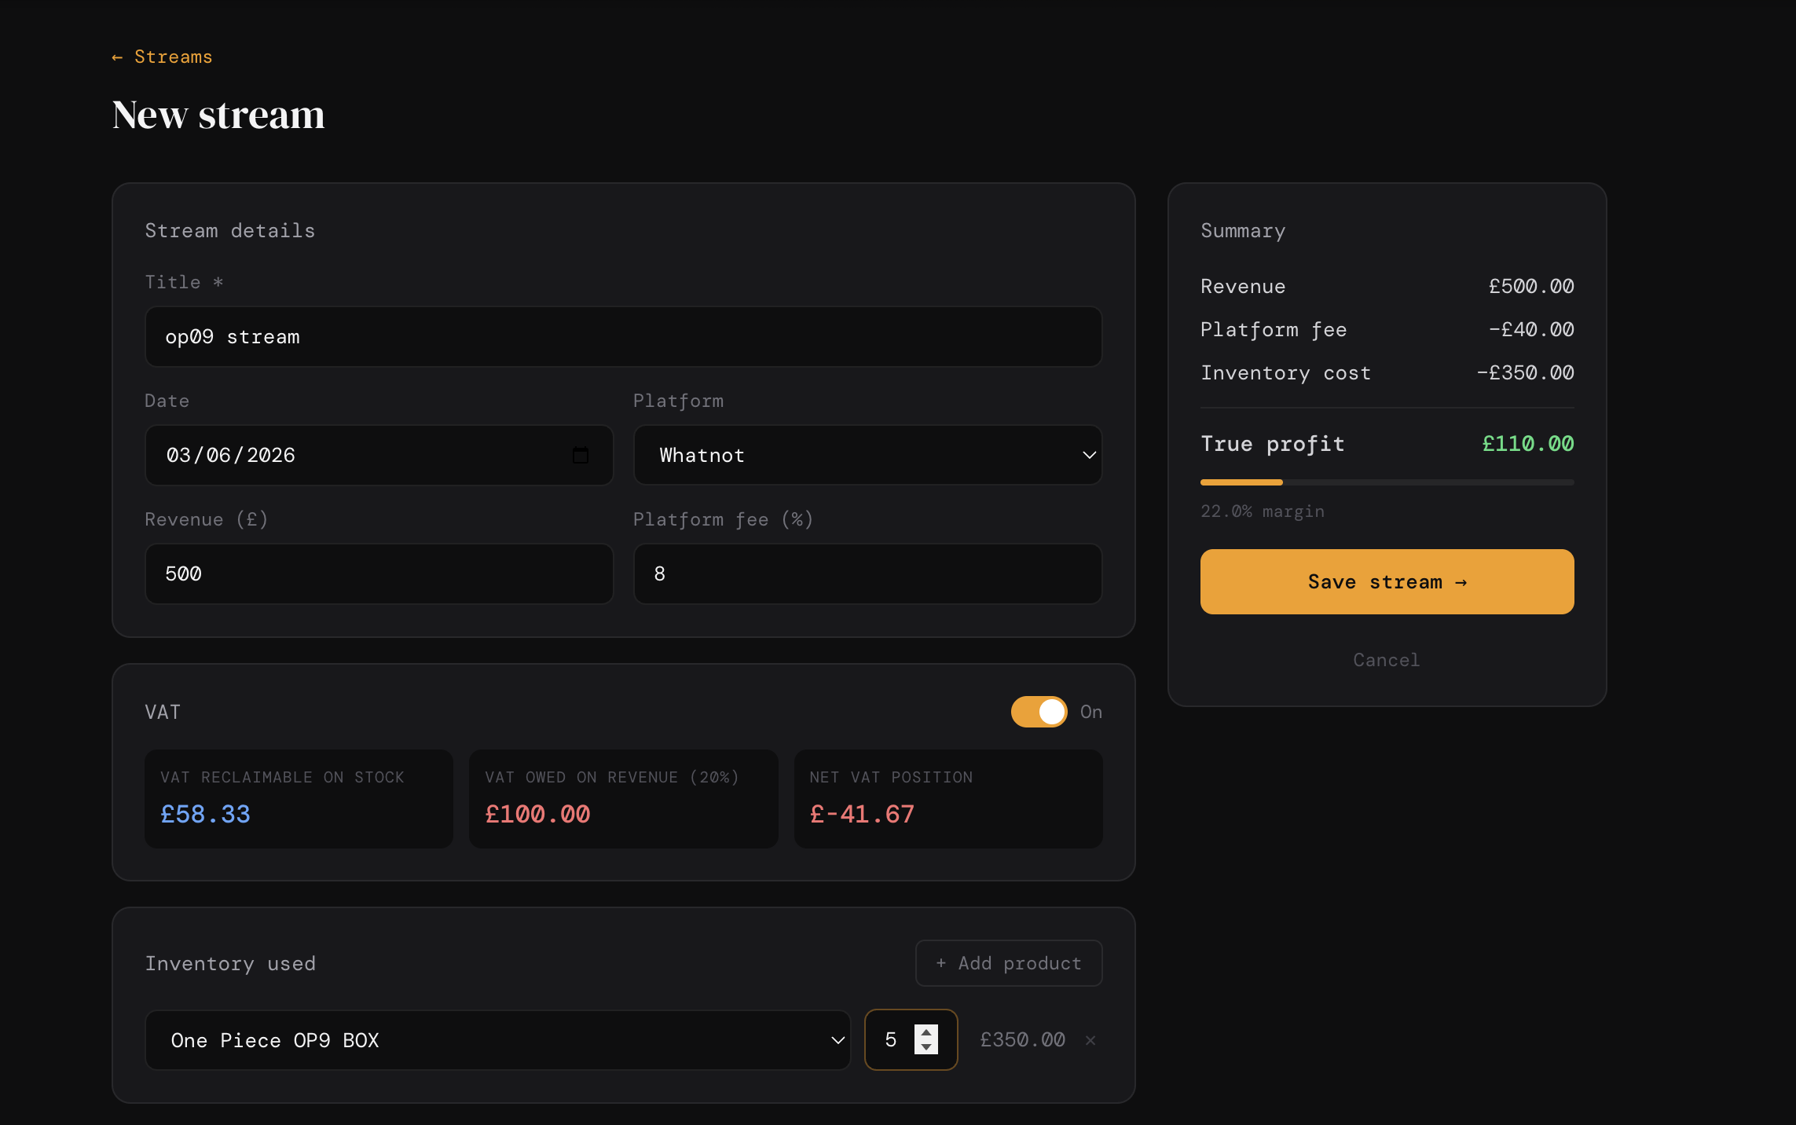
Task: Click the Inventory cost amount -£350.00
Action: (x=1525, y=372)
